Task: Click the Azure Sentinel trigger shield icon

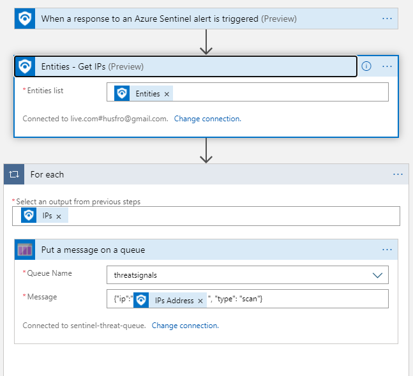Action: 25,19
